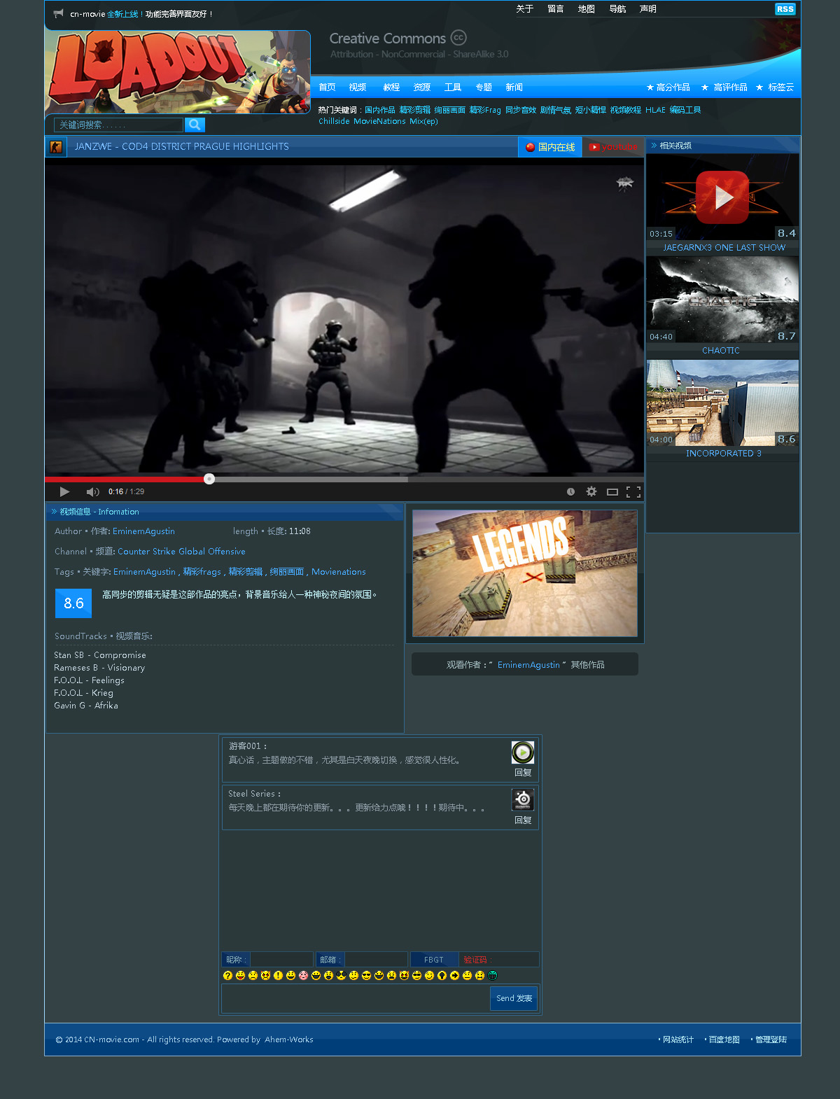Open the 视频 nav menu item
840x1099 pixels.
click(x=358, y=87)
